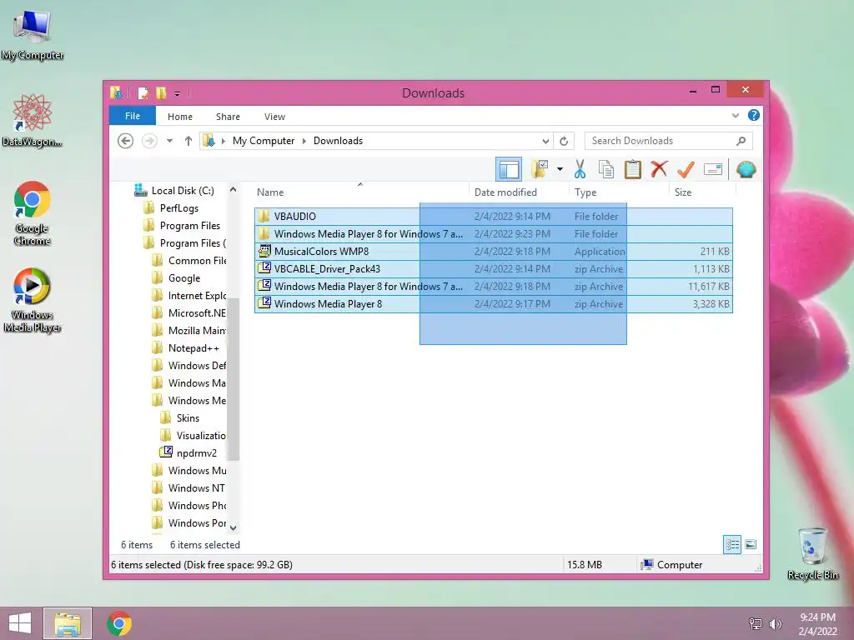Click Downloads in the address path
The image size is (854, 640).
338,141
